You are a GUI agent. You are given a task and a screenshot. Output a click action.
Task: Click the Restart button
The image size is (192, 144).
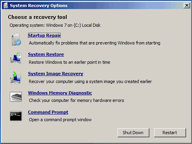[x=170, y=133]
